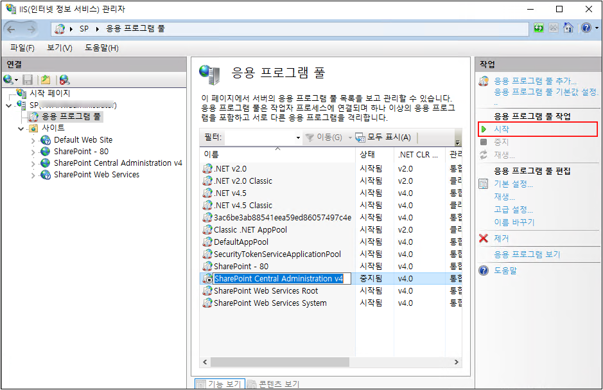Image resolution: width=603 pixels, height=390 pixels.
Task: Click 이동(G) filter button
Action: 324,137
